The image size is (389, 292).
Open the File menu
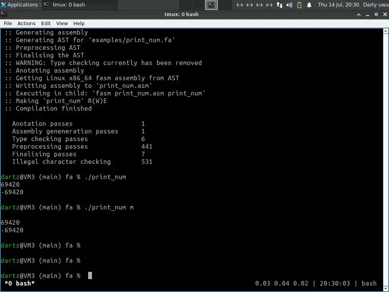(x=8, y=23)
